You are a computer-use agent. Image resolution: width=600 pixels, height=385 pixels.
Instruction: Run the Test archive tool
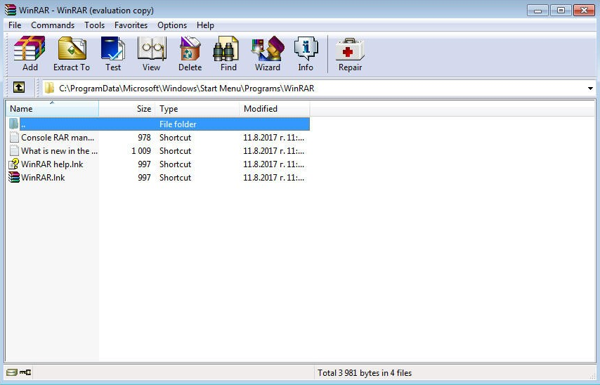pos(113,48)
